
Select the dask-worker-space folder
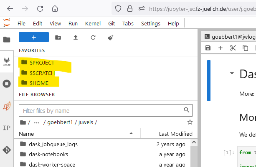102,164
